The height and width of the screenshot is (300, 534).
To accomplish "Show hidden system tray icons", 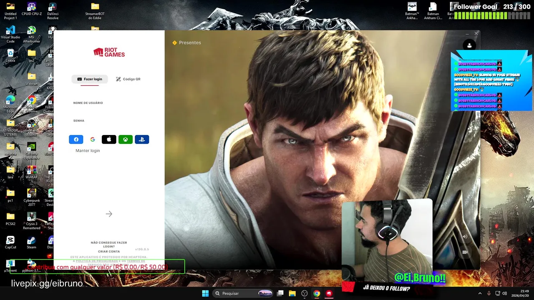I will [480, 293].
